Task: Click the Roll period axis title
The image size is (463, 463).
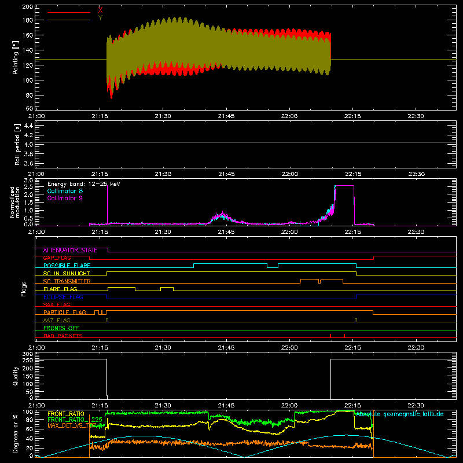Action: point(17,144)
